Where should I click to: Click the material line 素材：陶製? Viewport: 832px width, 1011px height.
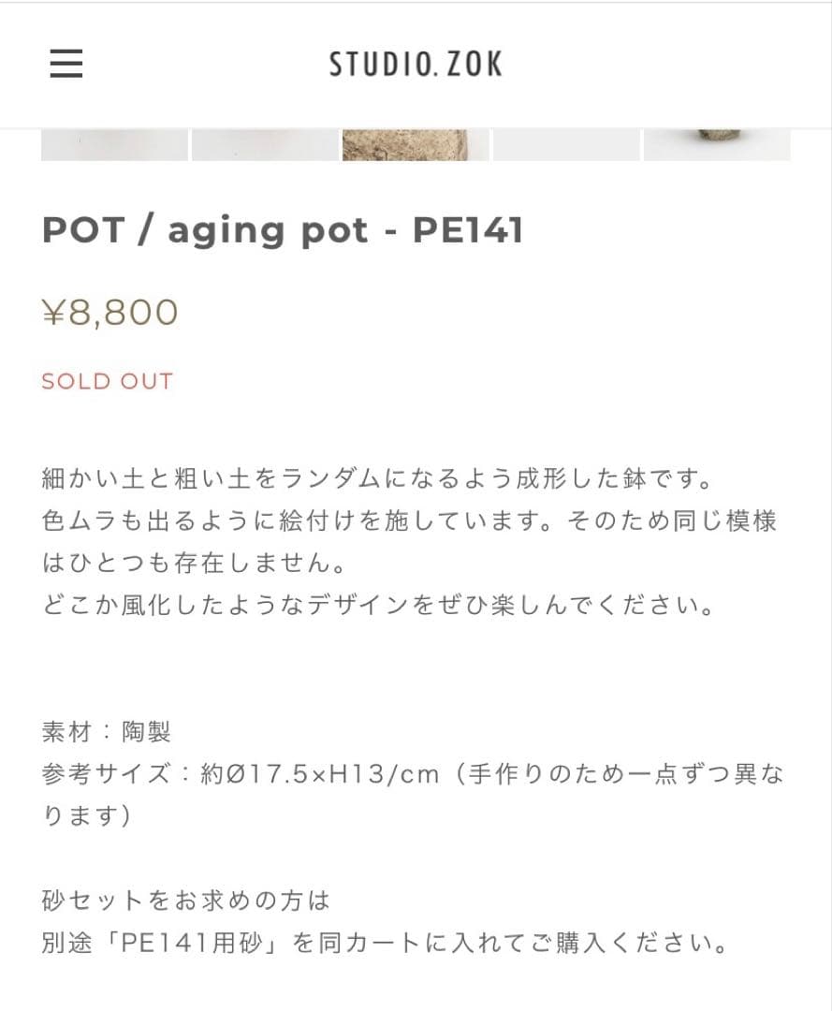pos(107,731)
